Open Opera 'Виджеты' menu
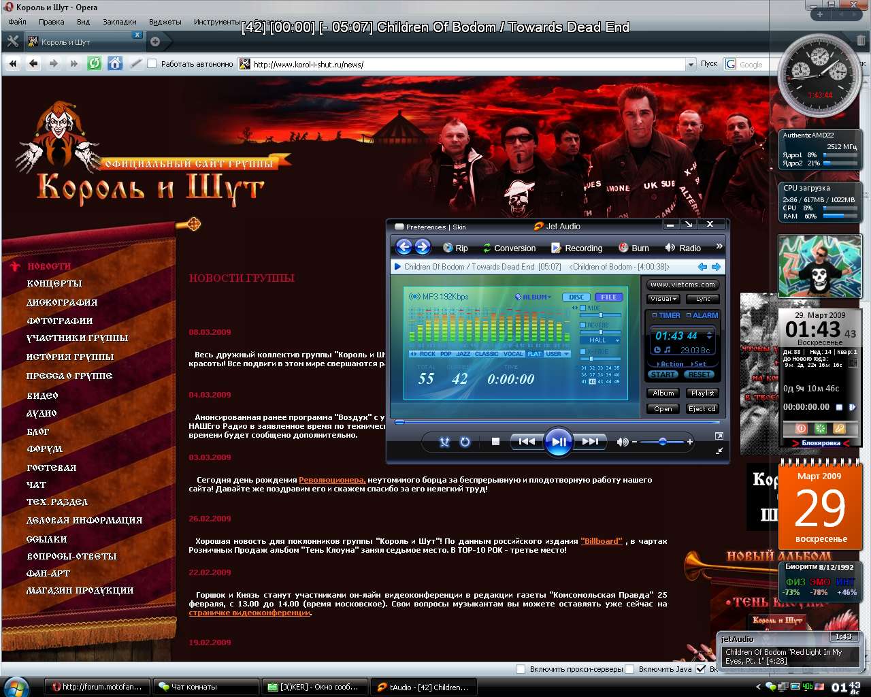Image resolution: width=871 pixels, height=697 pixels. [165, 22]
